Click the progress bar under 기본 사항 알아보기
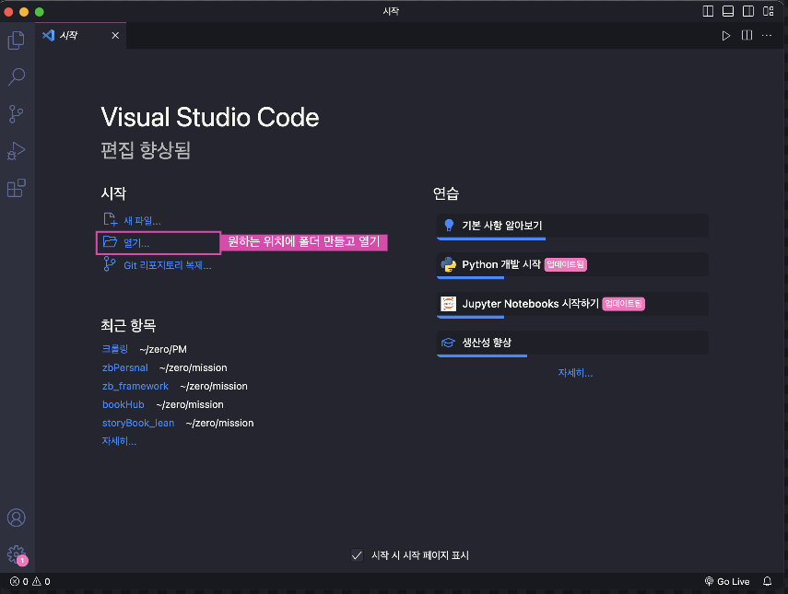The width and height of the screenshot is (788, 594). pyautogui.click(x=491, y=239)
